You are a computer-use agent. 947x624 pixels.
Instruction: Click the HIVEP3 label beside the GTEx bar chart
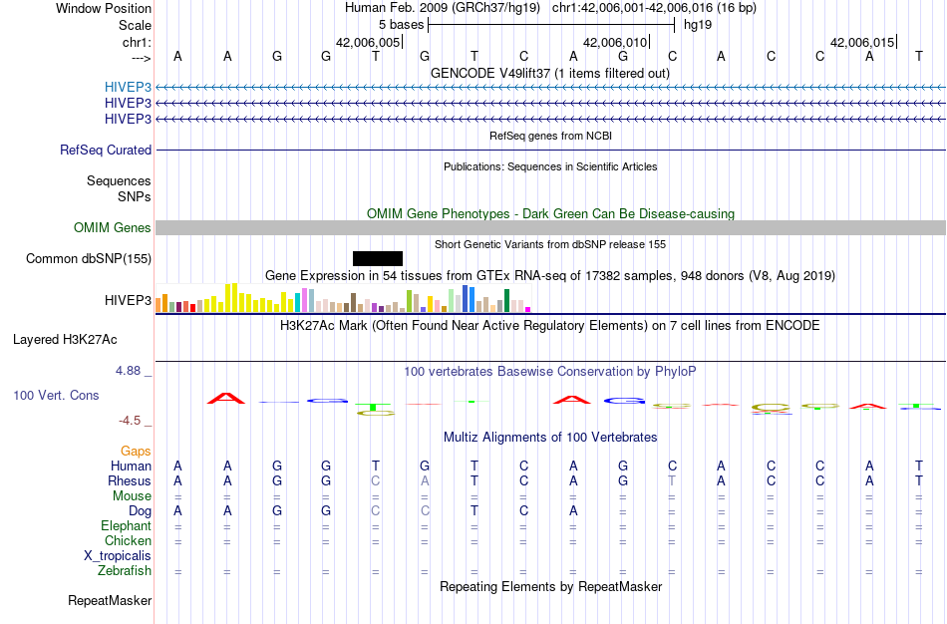coord(128,300)
